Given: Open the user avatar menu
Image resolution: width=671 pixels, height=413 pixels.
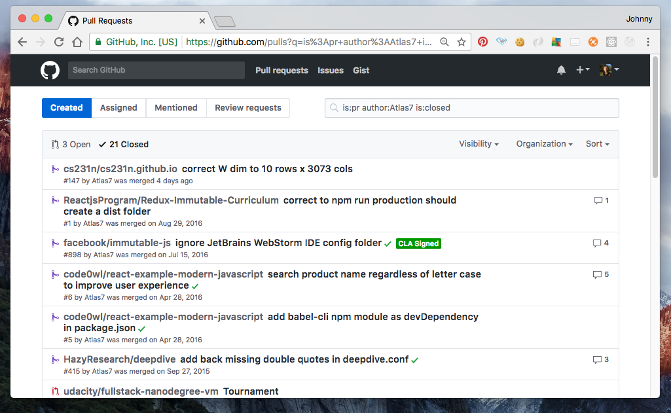Looking at the screenshot, I should pyautogui.click(x=609, y=70).
